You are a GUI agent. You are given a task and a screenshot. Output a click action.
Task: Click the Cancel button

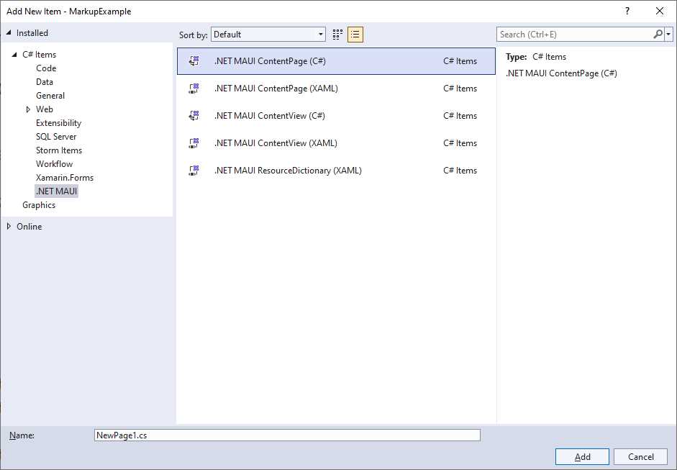[x=640, y=456]
